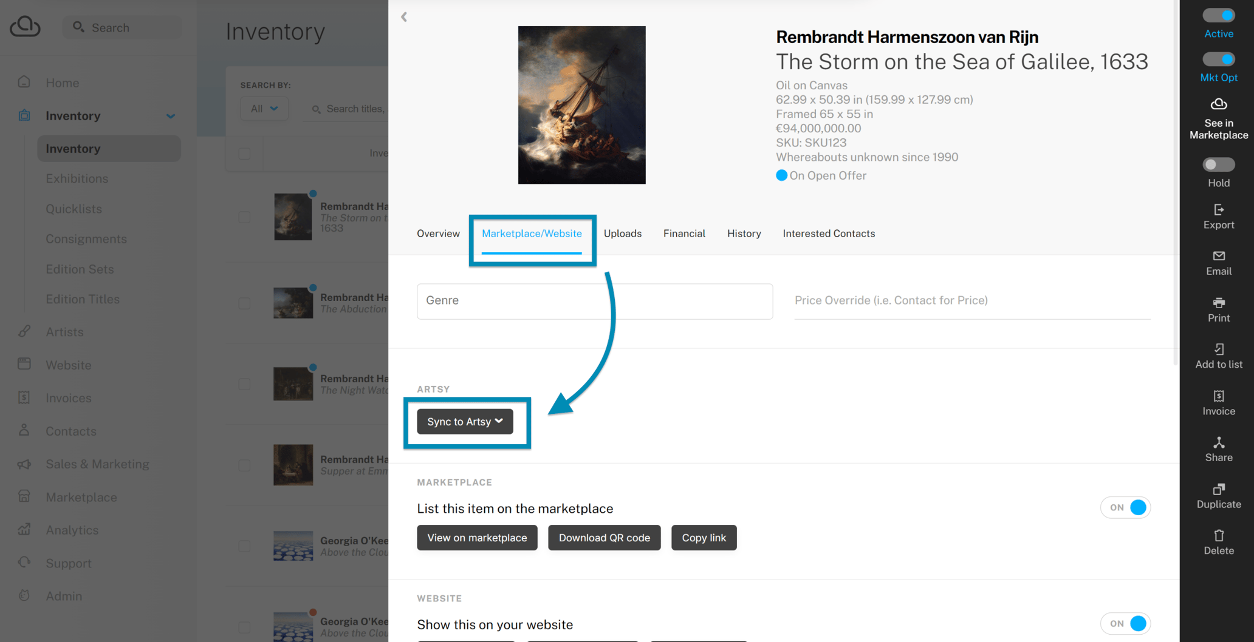Turn off 'Show this on your website'
The image size is (1254, 642).
click(x=1126, y=623)
